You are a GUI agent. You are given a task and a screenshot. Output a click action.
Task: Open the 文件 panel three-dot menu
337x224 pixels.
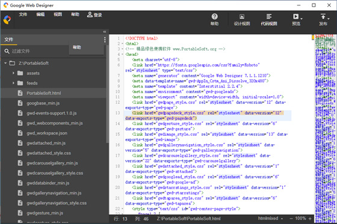coord(105,40)
